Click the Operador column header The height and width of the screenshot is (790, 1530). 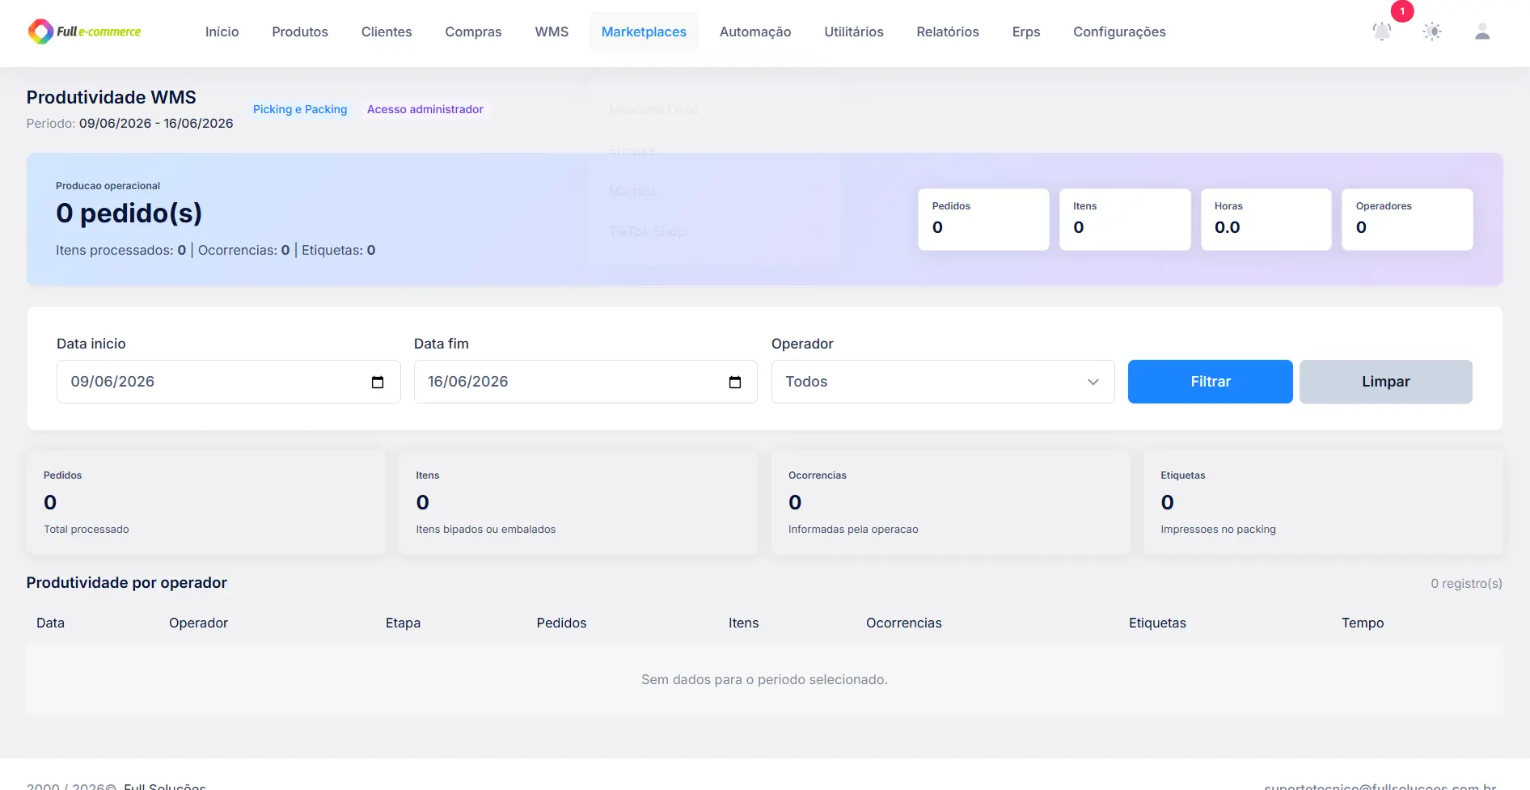[198, 623]
